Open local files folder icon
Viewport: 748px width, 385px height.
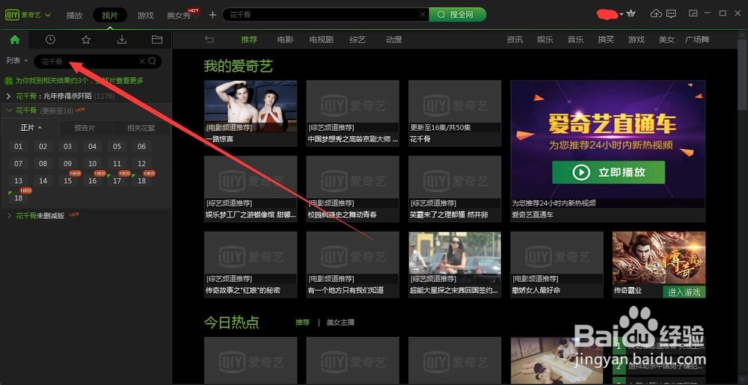tap(157, 40)
